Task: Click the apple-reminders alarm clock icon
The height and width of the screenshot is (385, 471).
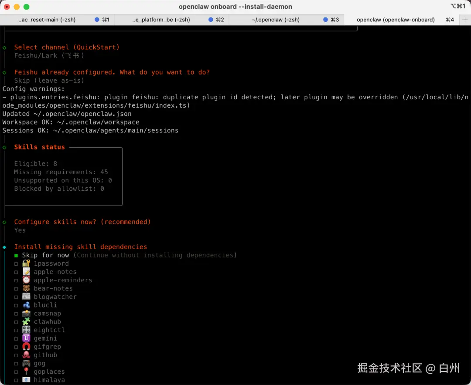Action: coord(26,280)
